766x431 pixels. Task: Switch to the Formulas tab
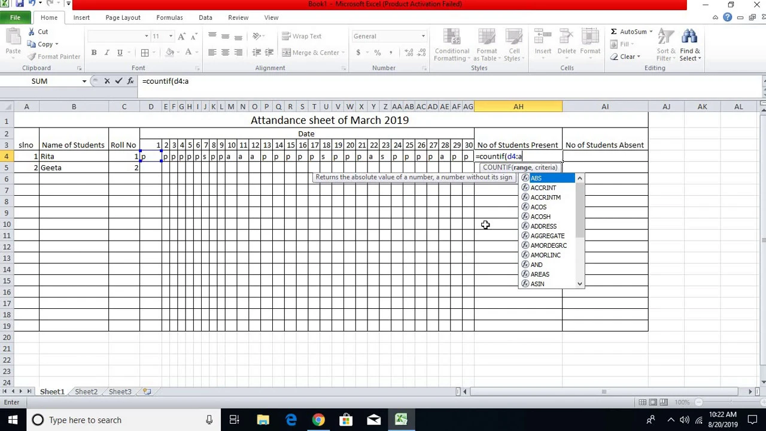169,18
